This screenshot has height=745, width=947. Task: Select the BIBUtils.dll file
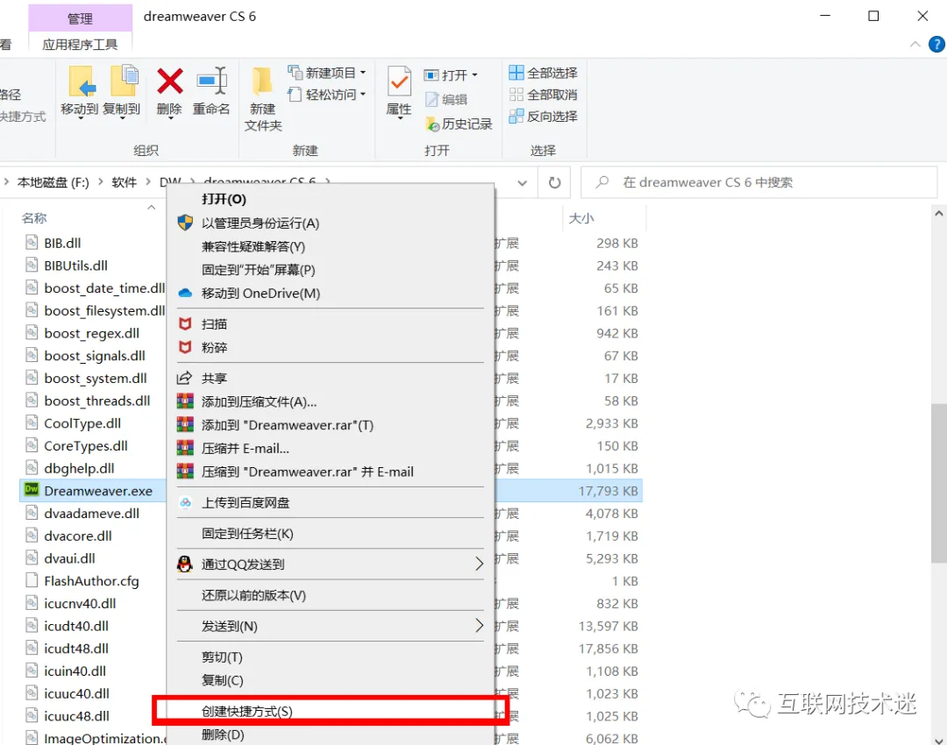(75, 266)
